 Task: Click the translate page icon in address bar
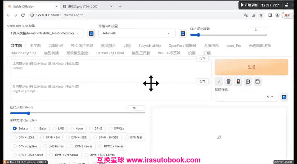[246, 15]
